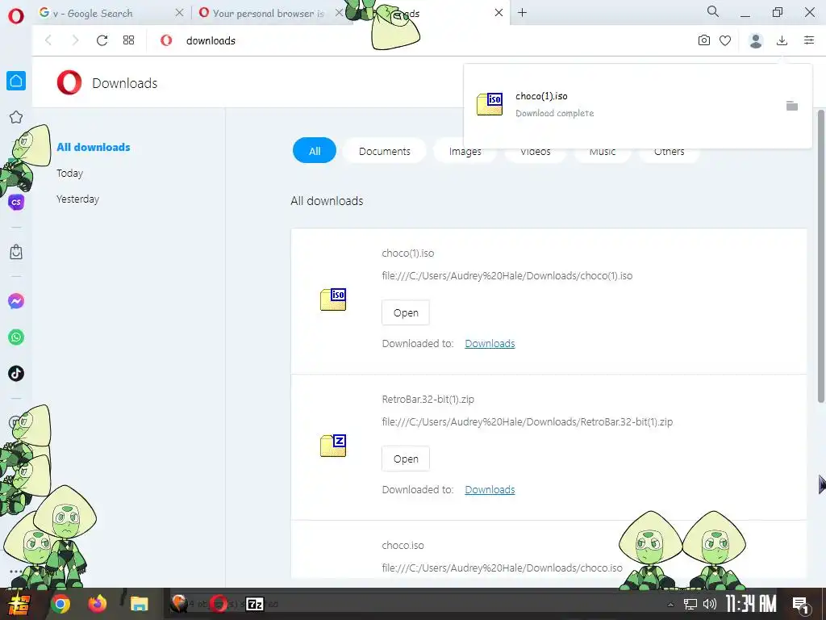Click the volume speaker tray icon
826x620 pixels.
coord(710,604)
